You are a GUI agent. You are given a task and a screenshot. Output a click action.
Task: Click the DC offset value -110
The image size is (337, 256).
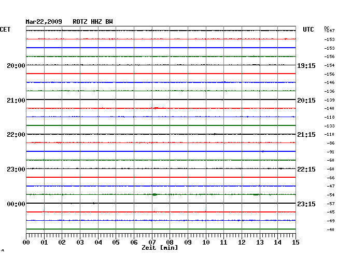(x=329, y=134)
